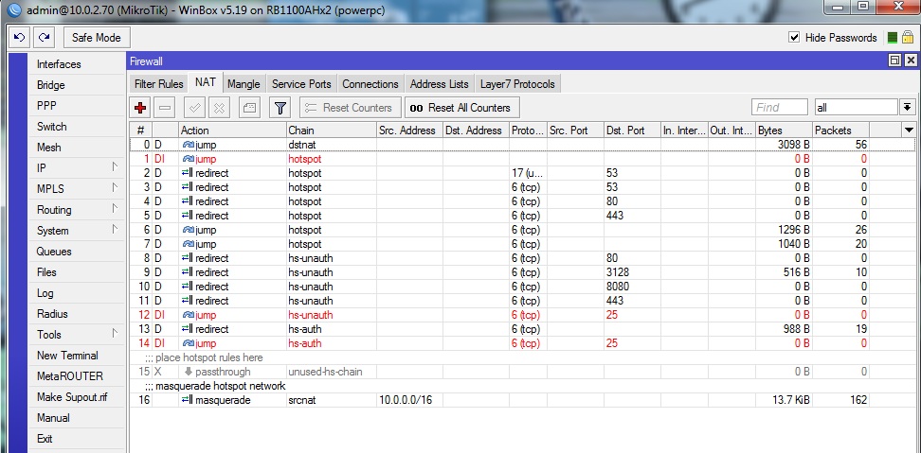The height and width of the screenshot is (453, 921).
Task: Open Bridge from the sidebar
Action: tap(77, 85)
